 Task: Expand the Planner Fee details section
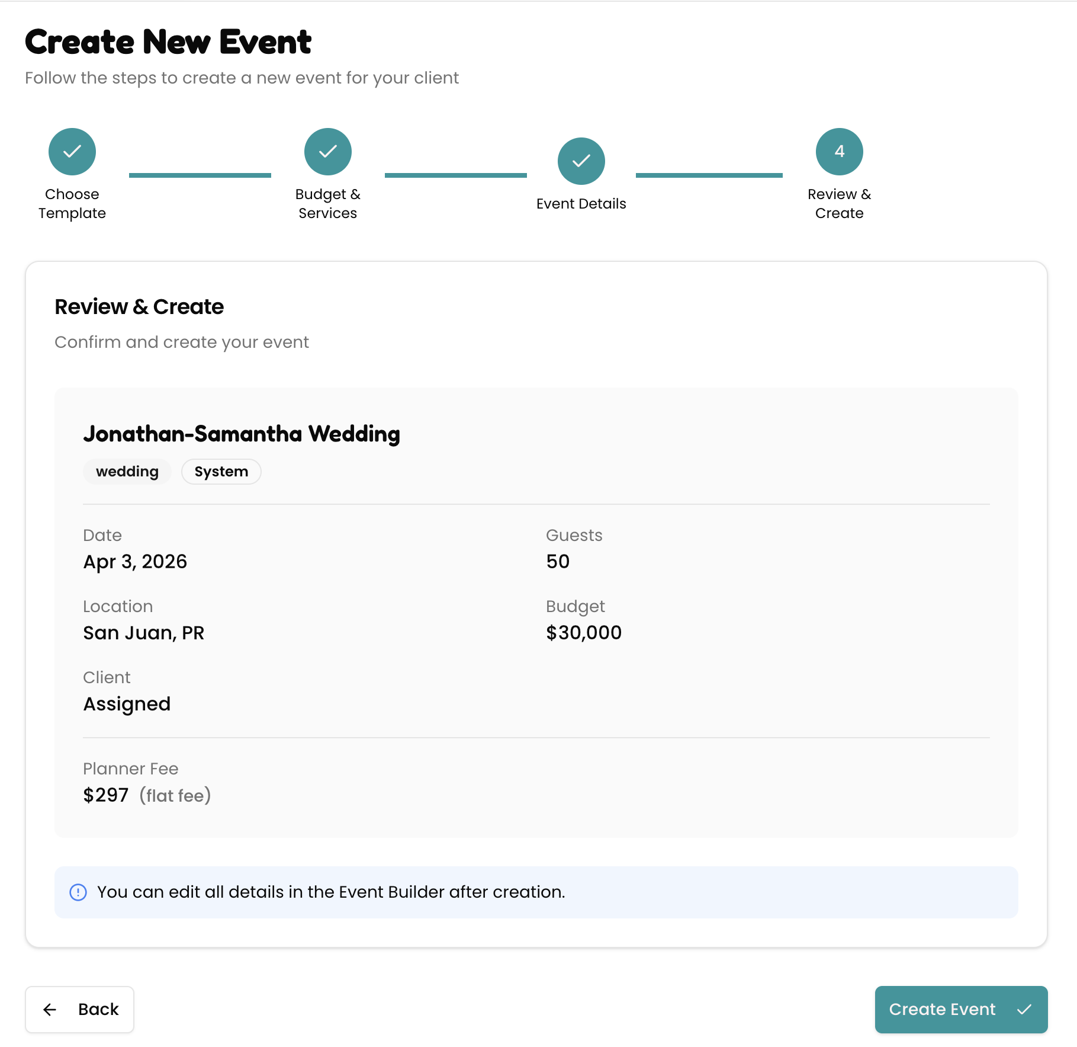(147, 782)
